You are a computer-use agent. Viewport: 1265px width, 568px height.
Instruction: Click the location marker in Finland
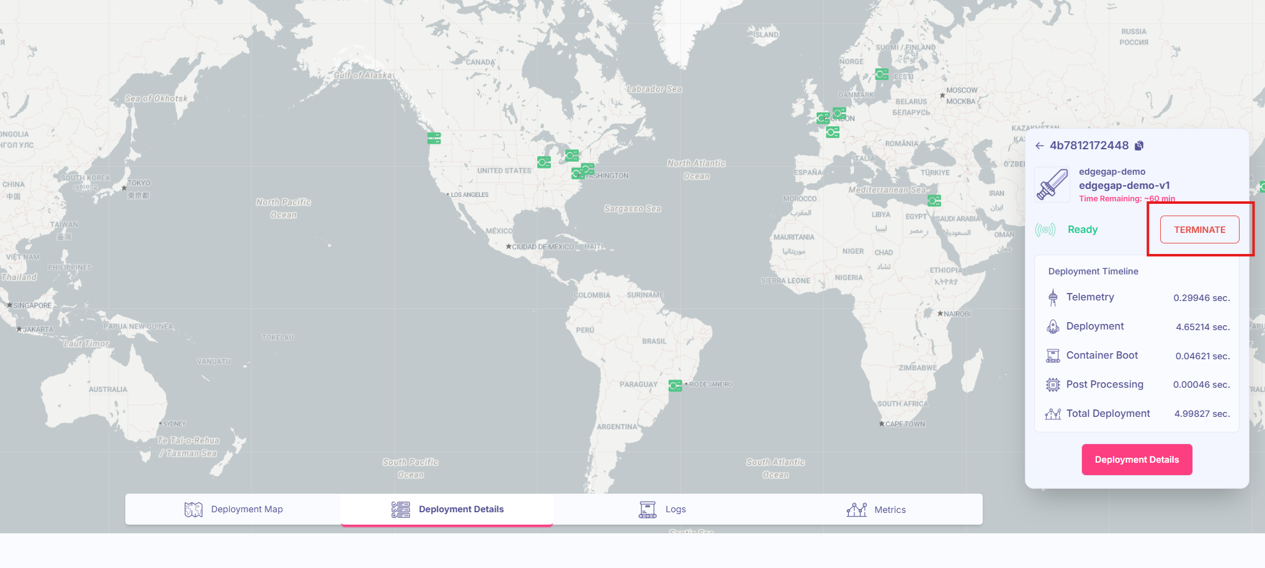click(882, 74)
